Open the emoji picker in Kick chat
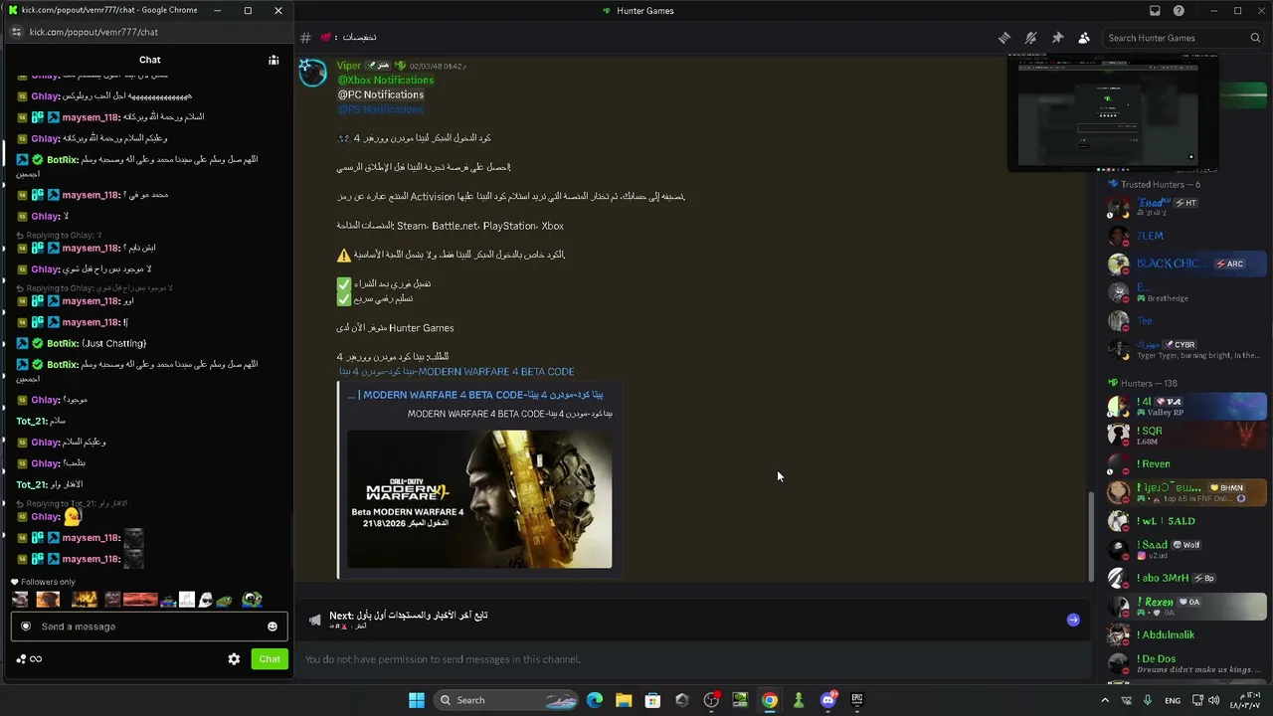This screenshot has width=1273, height=716. (272, 626)
